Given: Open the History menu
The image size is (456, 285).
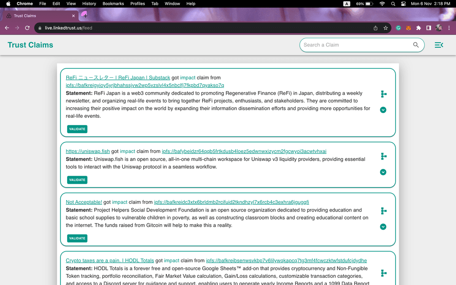Looking at the screenshot, I should [89, 4].
